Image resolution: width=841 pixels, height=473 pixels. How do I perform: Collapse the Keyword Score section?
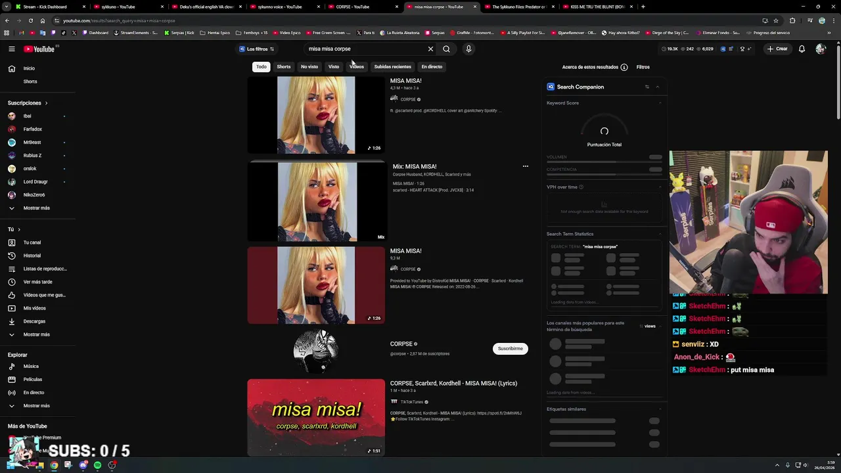click(660, 103)
